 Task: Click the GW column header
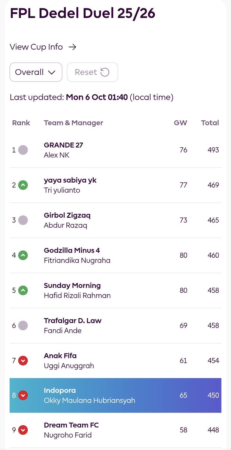pyautogui.click(x=180, y=123)
